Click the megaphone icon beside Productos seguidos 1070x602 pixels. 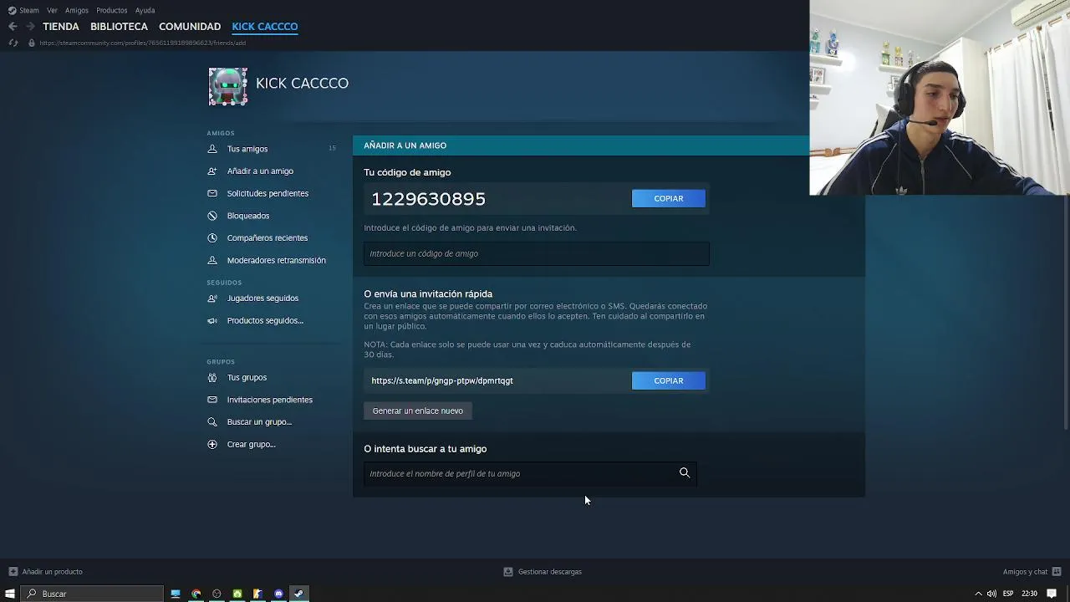(x=211, y=320)
